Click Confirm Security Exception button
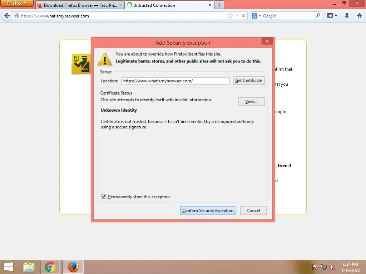This screenshot has width=366, height=274. click(x=208, y=210)
